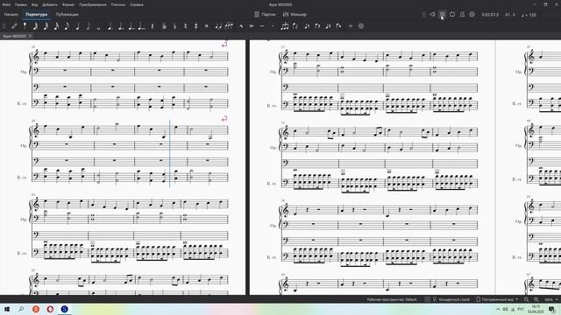Add marcato articulation
Viewport: 561px width, 315px height.
click(x=241, y=25)
